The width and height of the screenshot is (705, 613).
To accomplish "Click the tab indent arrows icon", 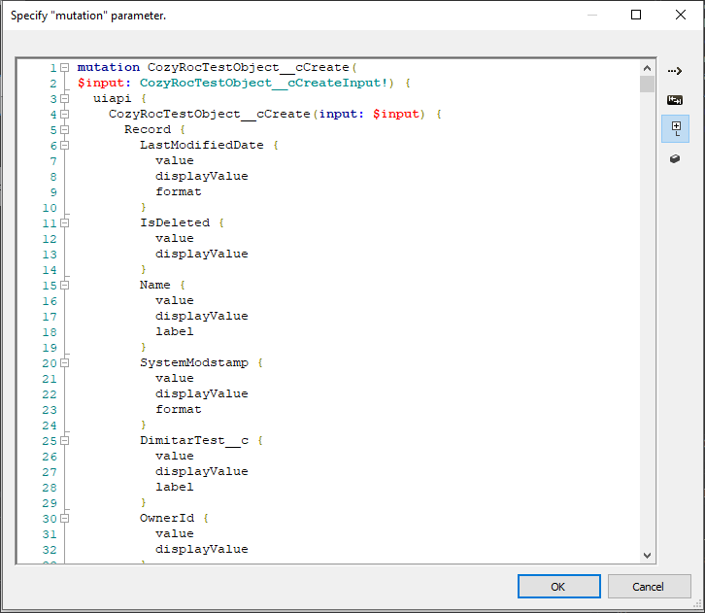I will 675,100.
